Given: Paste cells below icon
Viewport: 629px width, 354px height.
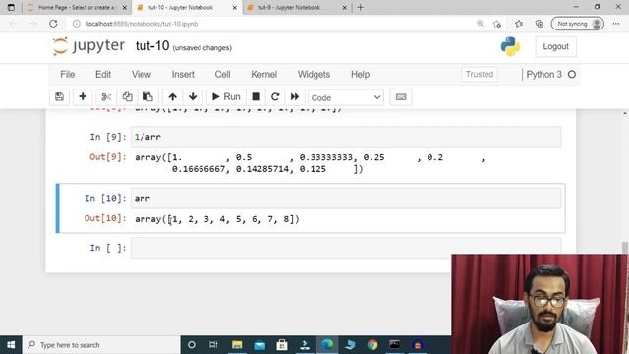Looking at the screenshot, I should coord(148,97).
